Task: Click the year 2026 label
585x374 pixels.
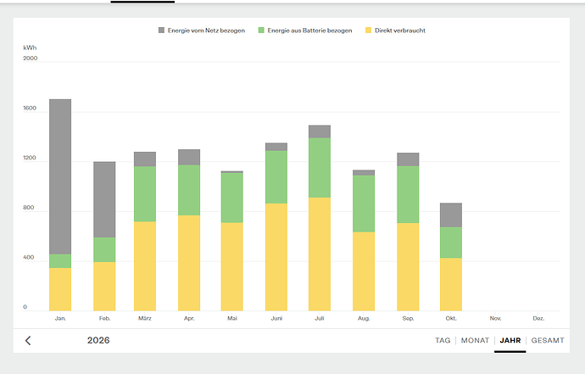Action: 98,340
